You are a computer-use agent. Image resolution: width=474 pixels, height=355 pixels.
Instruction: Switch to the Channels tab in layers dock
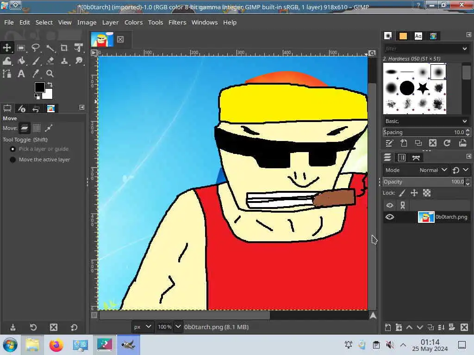402,158
